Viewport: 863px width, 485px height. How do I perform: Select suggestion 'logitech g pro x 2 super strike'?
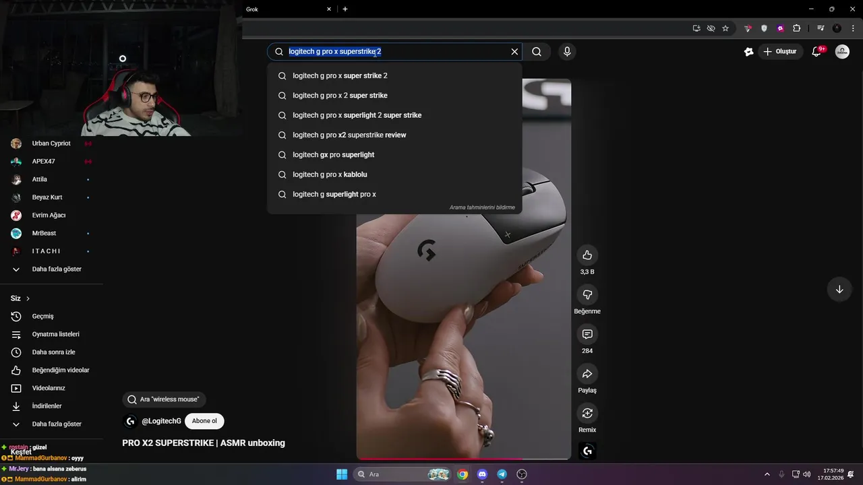(x=394, y=96)
